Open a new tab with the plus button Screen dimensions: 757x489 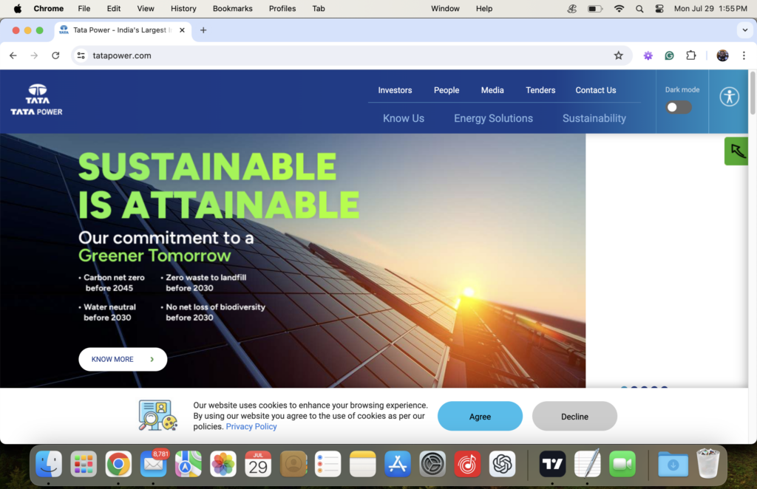point(203,30)
